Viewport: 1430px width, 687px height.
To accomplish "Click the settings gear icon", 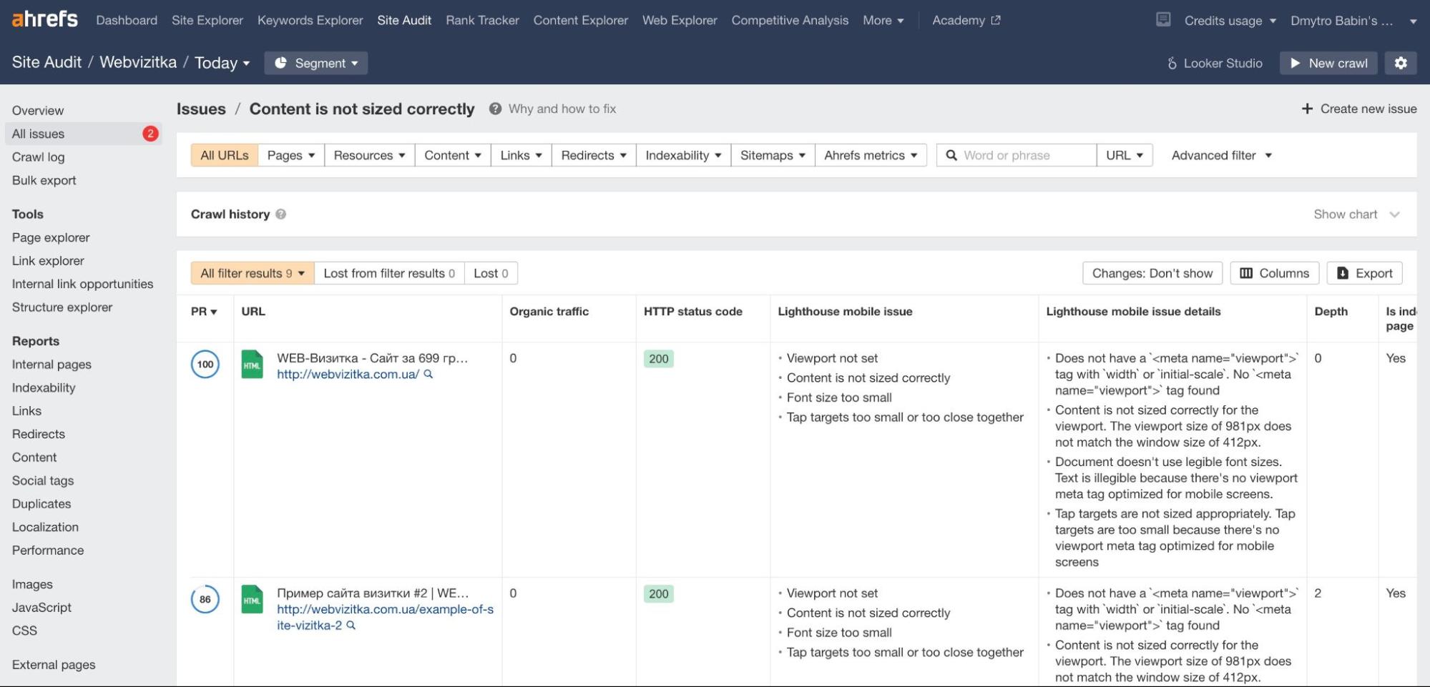I will click(x=1400, y=63).
